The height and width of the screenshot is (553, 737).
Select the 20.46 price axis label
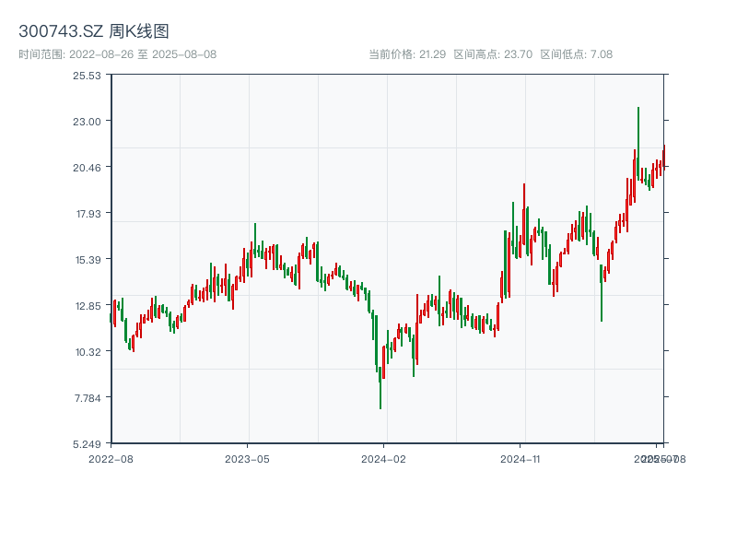[x=88, y=167]
